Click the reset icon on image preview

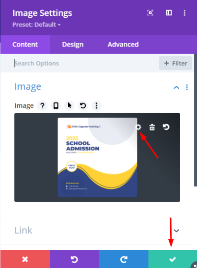tap(166, 127)
